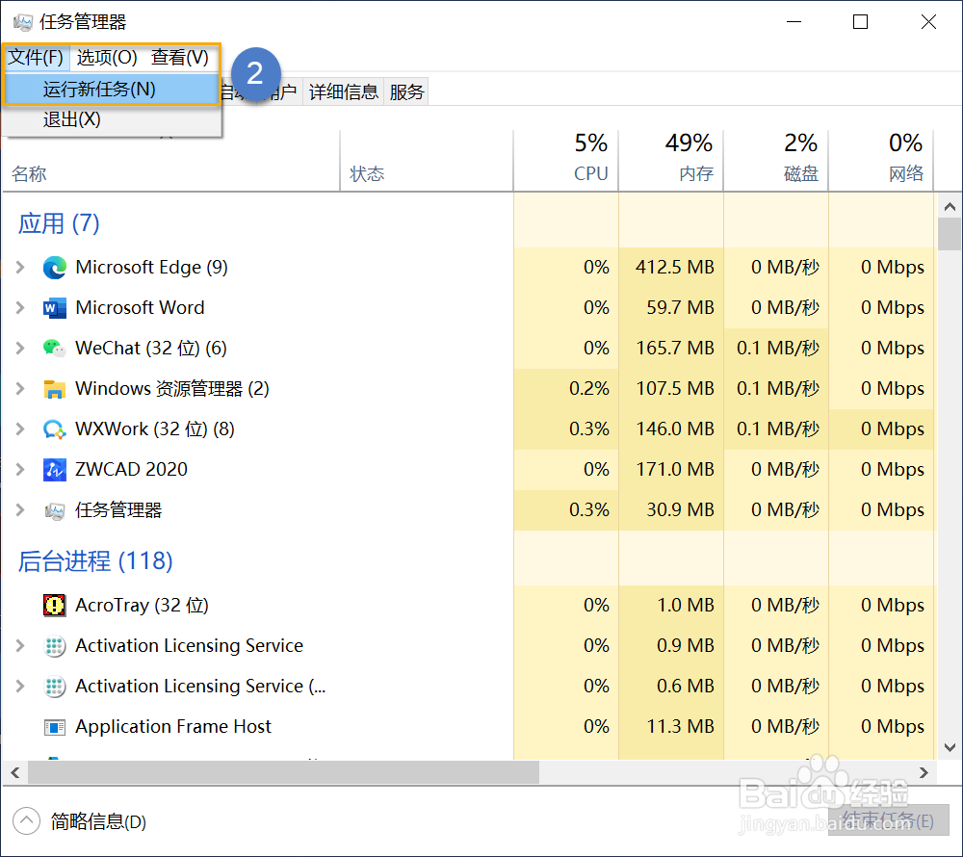963x857 pixels.
Task: Sort by the 网络 column header
Action: 881,161
